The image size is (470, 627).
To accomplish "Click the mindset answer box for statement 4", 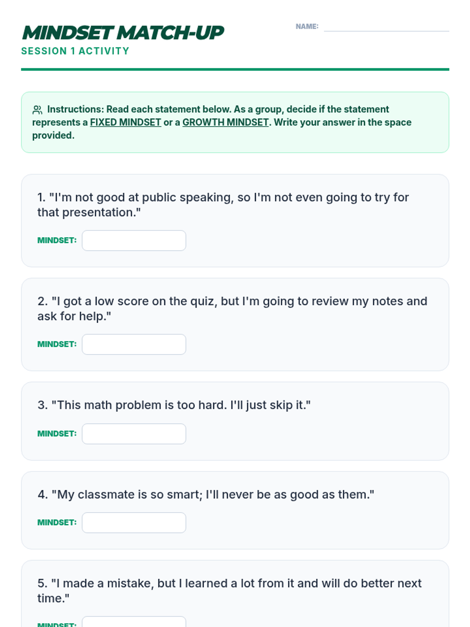I will pos(134,523).
